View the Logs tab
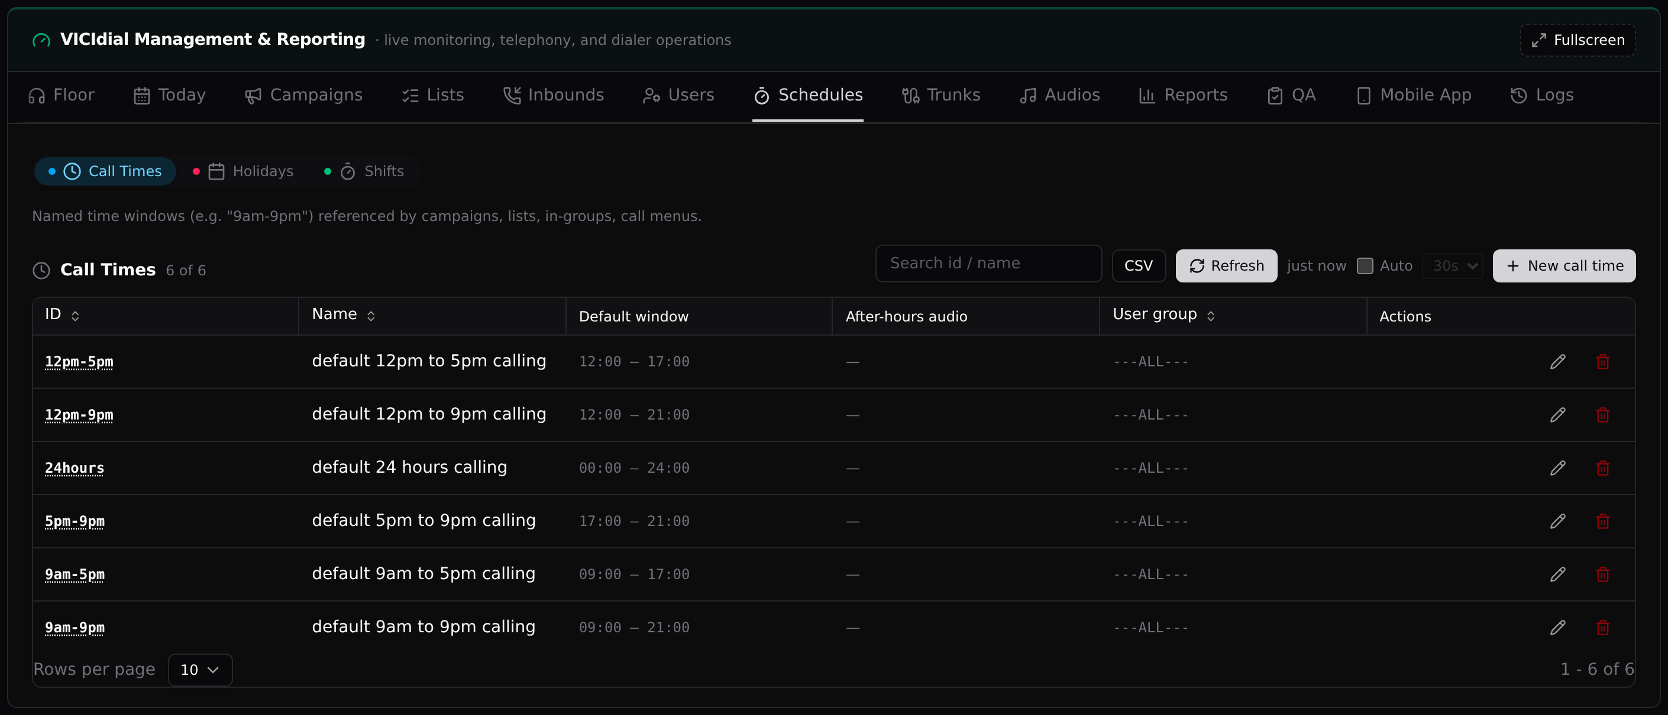 (x=1542, y=95)
